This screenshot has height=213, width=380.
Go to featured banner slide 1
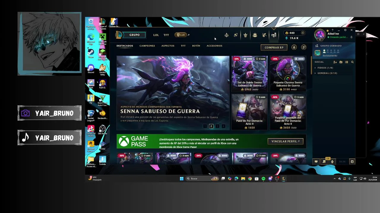click(x=205, y=126)
